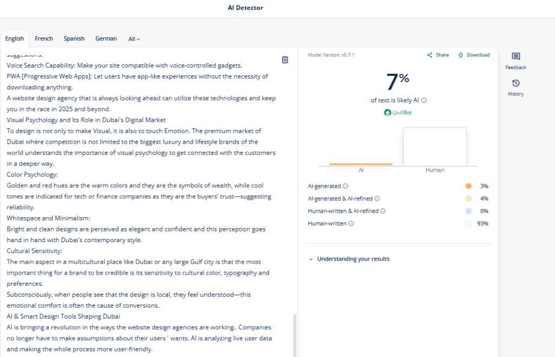This screenshot has width=555, height=357.
Task: Select the English language tab
Action: click(15, 38)
